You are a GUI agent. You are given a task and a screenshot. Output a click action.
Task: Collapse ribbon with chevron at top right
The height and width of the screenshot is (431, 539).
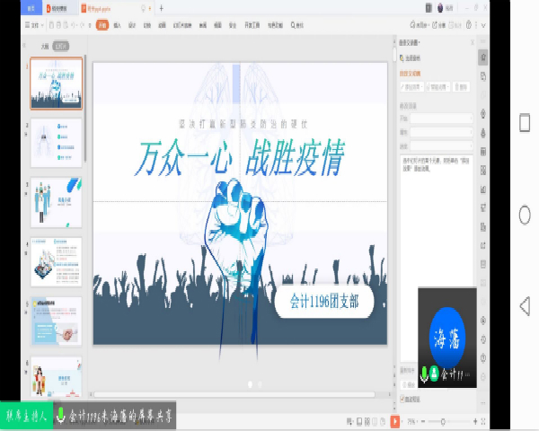point(483,25)
